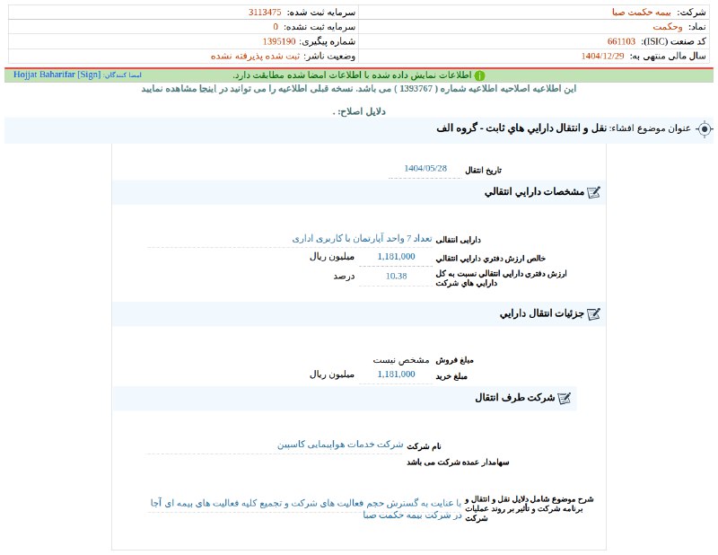The image size is (718, 555).
Task: Click the text سهامدار عمده شرکت می باشد
Action: [x=458, y=462]
